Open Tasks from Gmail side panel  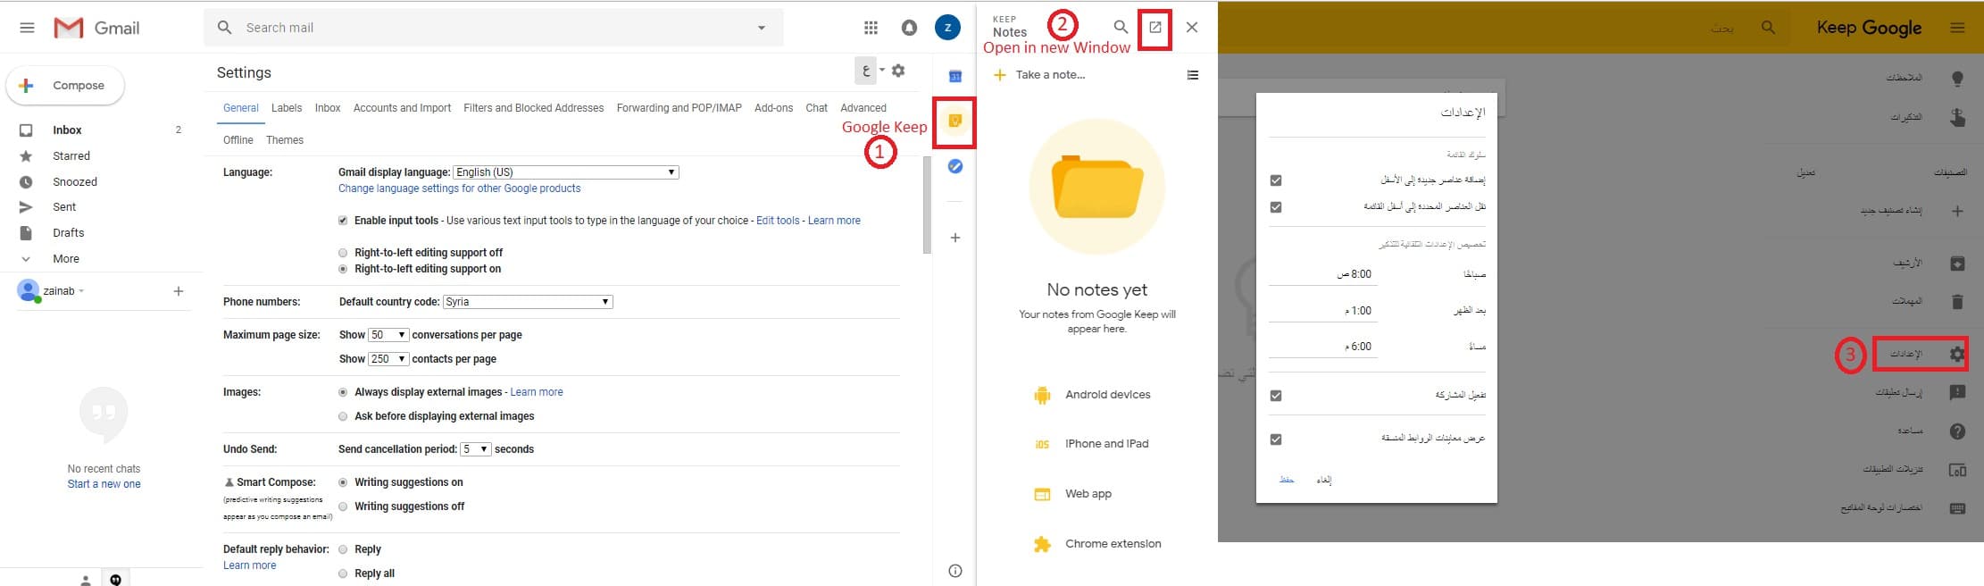pos(954,166)
